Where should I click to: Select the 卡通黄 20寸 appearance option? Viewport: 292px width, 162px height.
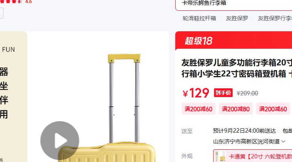(x=253, y=156)
